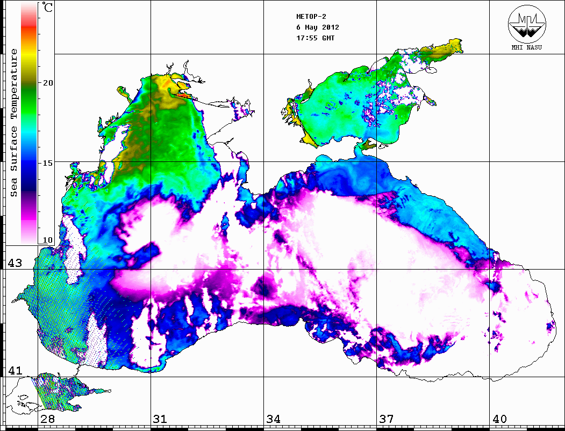This screenshot has height=431, width=565.
Task: Click the '15' tick on the color scale
Action: (47, 163)
